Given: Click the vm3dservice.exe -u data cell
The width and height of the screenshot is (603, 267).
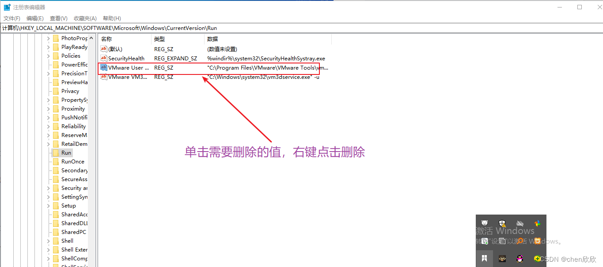Looking at the screenshot, I should (x=263, y=77).
